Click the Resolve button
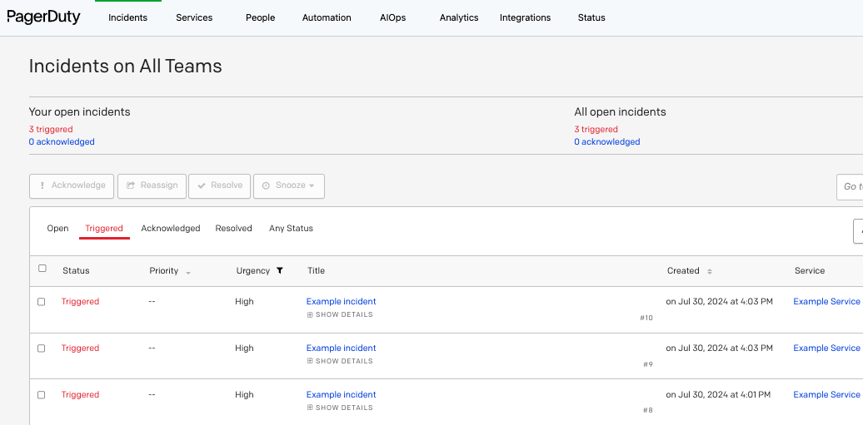This screenshot has height=425, width=863. click(220, 185)
